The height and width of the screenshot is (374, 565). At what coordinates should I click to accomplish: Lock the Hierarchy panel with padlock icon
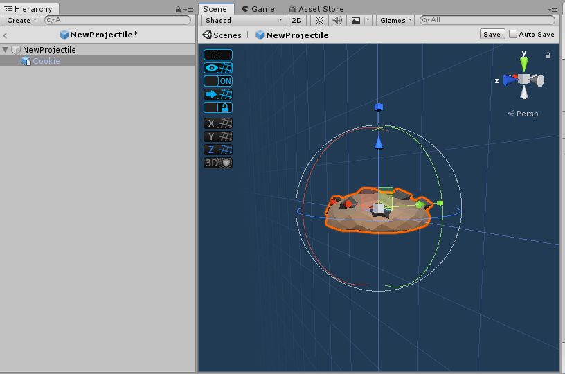click(179, 10)
